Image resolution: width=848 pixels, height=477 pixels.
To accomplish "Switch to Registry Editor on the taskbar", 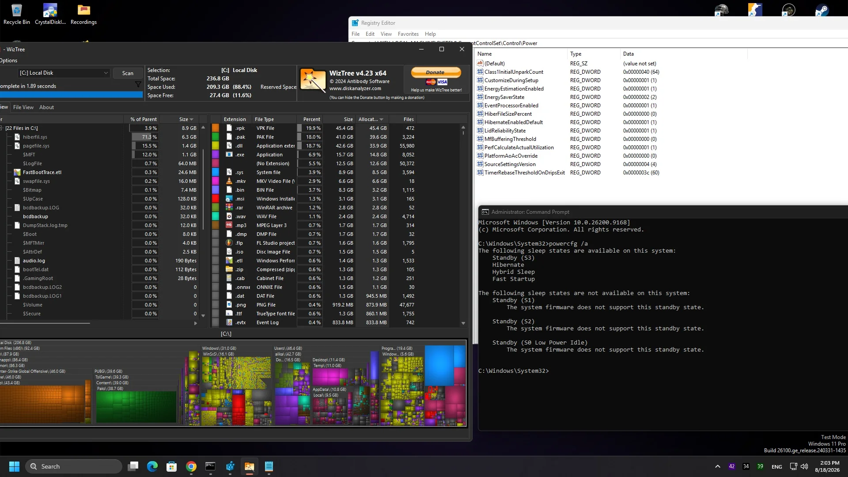I will click(x=230, y=466).
